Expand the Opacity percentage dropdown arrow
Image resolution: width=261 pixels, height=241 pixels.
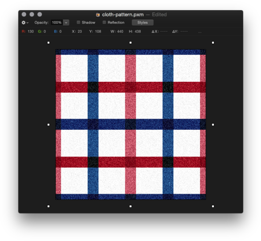(x=66, y=23)
